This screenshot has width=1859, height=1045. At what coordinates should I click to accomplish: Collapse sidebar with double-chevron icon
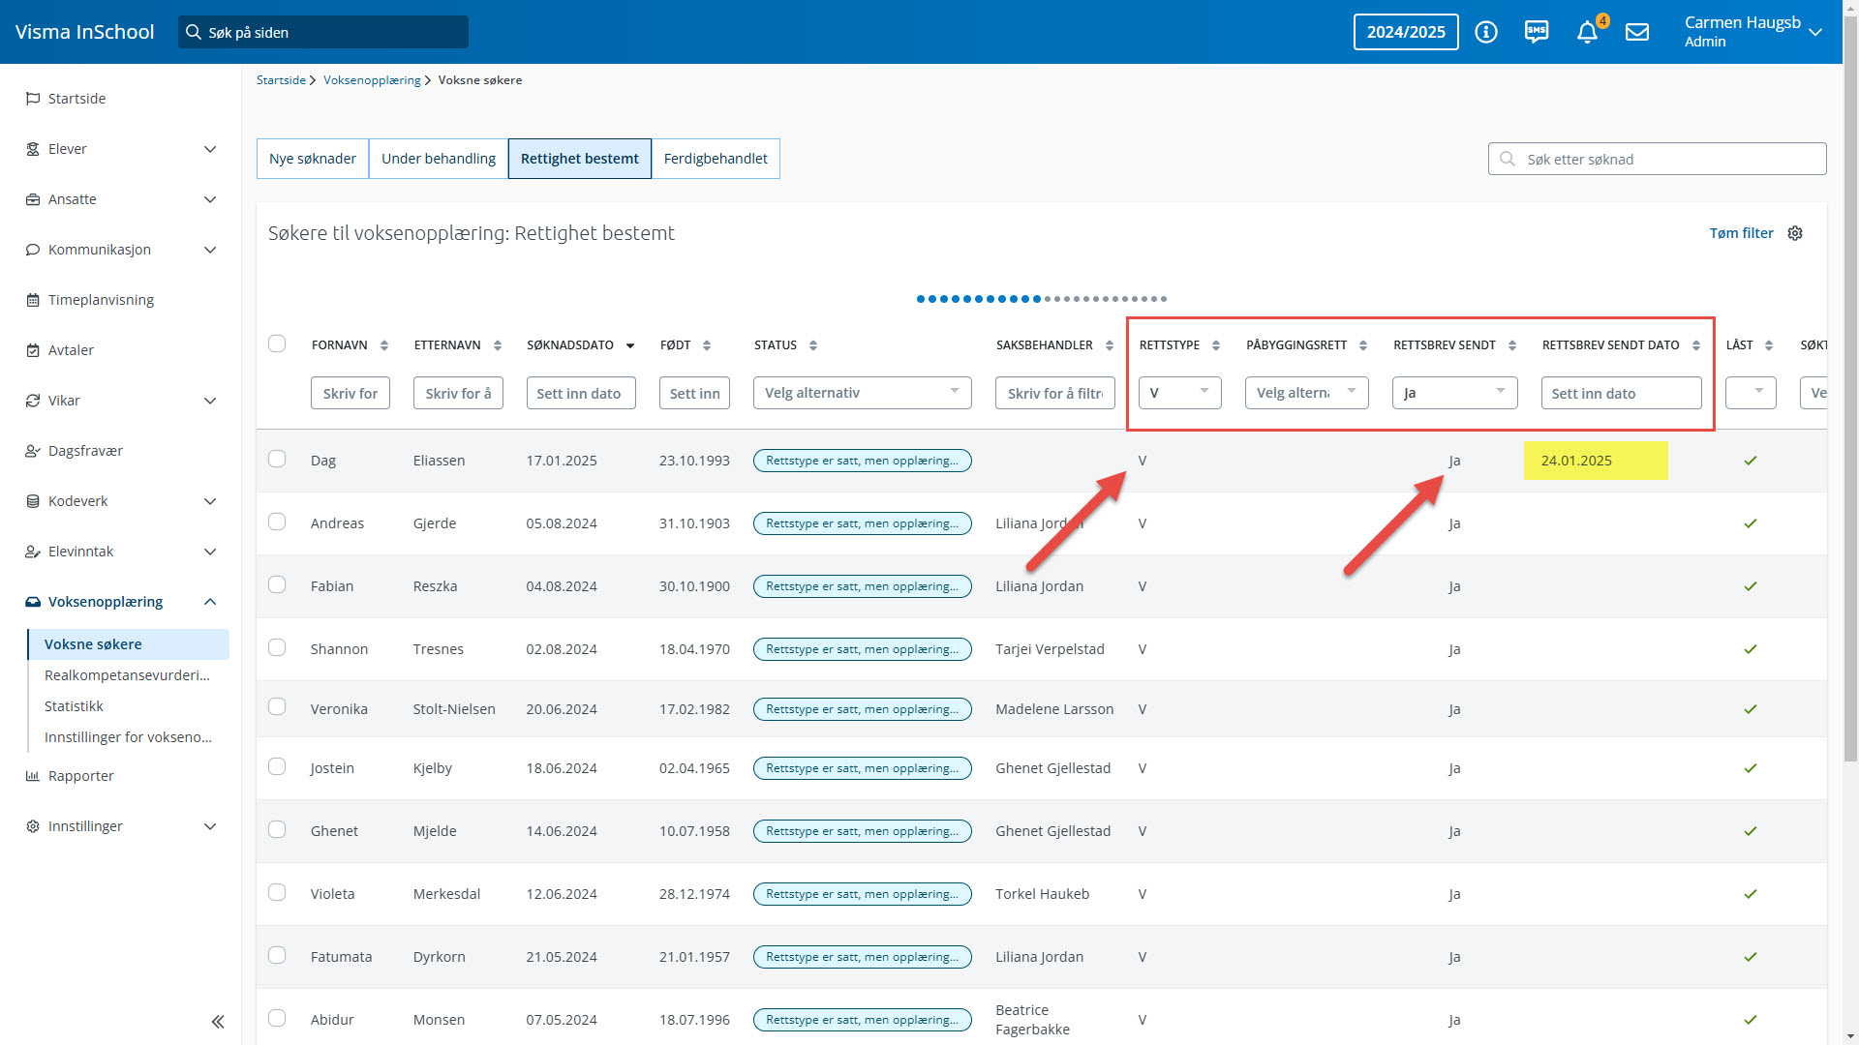point(218,1022)
